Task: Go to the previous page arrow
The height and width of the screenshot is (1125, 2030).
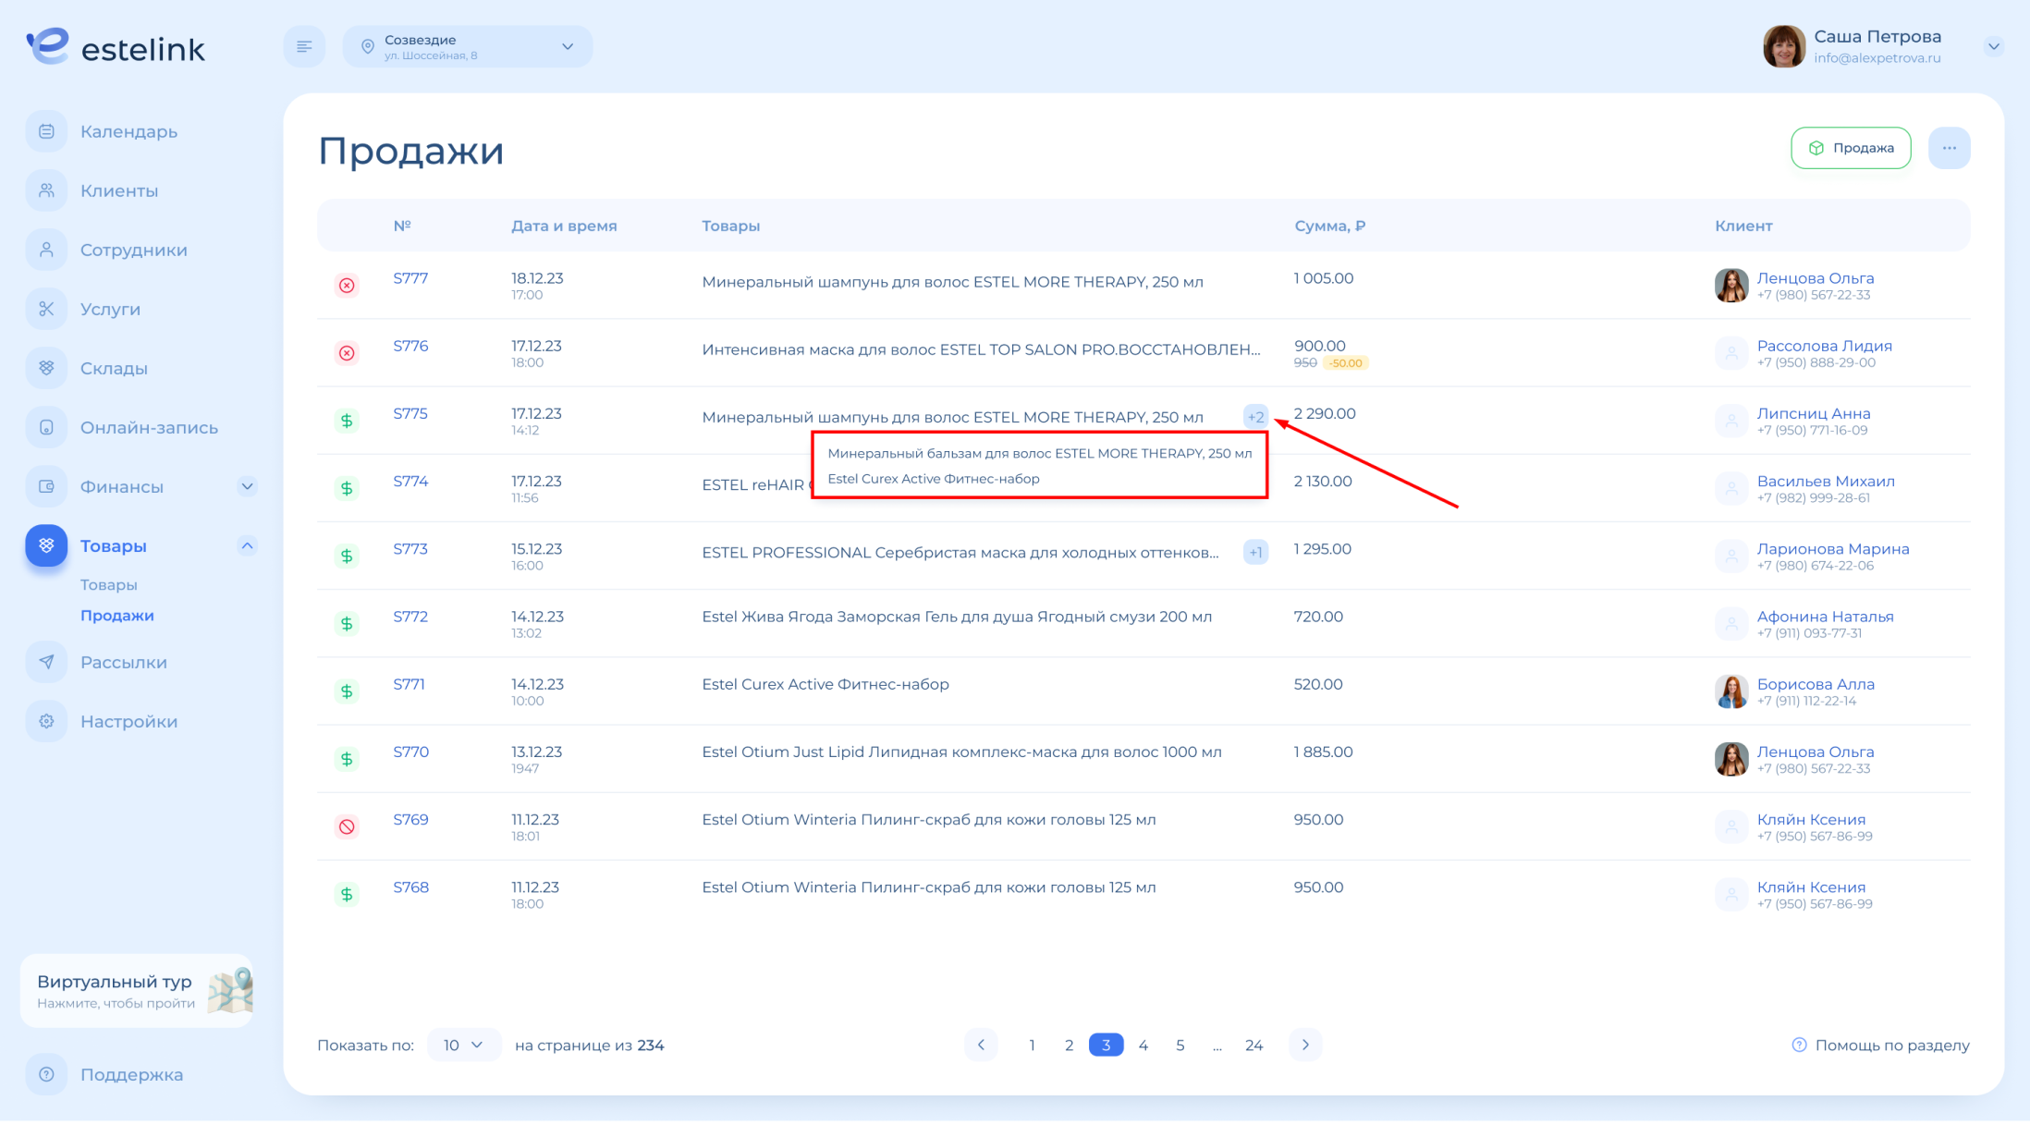Action: click(981, 1045)
